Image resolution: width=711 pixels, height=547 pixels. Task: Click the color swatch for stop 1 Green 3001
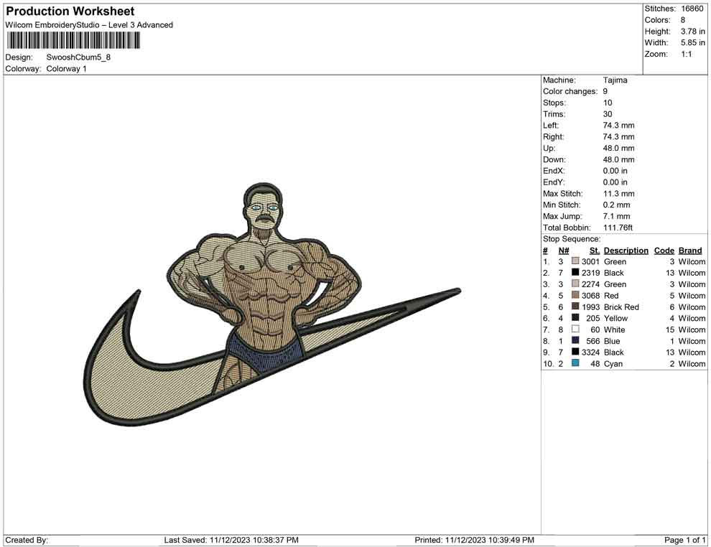pos(575,261)
